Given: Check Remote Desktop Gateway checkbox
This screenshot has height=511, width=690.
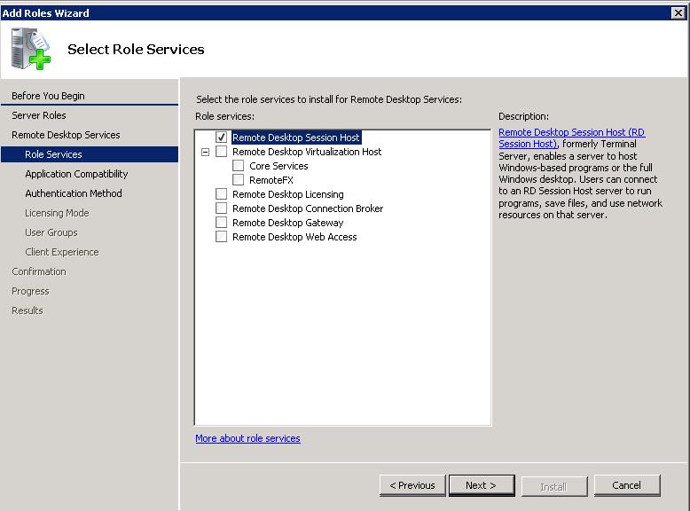Looking at the screenshot, I should tap(222, 223).
